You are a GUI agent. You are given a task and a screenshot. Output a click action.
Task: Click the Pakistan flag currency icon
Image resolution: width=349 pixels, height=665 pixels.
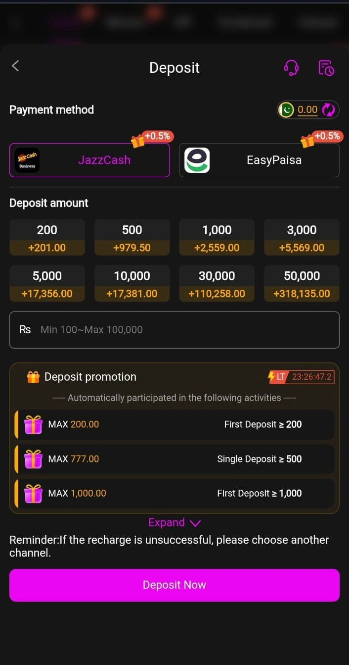click(286, 110)
